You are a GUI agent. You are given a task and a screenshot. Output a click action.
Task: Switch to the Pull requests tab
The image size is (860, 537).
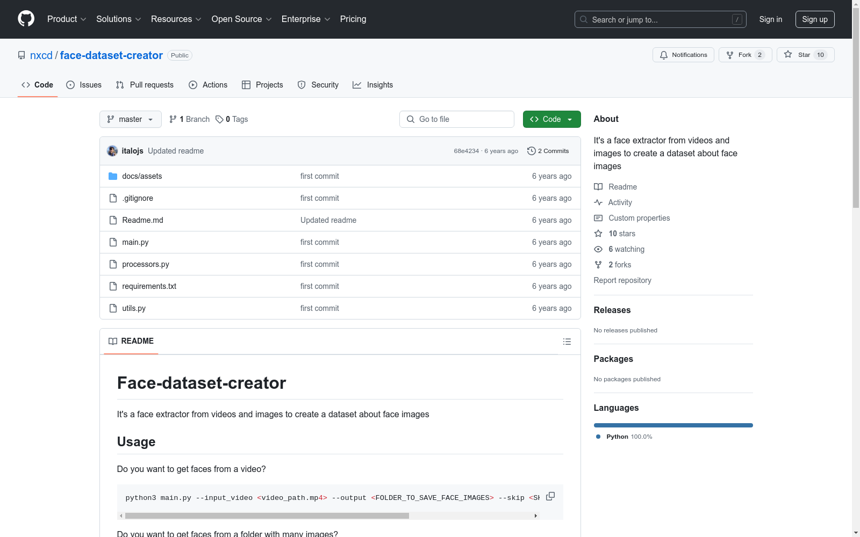click(145, 85)
